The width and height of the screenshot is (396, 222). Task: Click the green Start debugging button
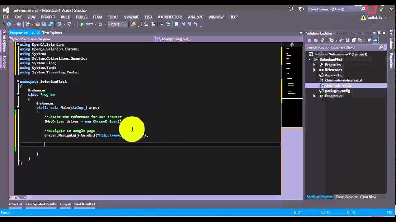click(87, 24)
